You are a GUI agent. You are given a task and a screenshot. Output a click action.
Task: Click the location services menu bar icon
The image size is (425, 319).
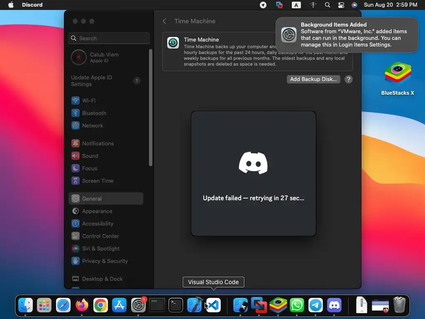click(263, 5)
